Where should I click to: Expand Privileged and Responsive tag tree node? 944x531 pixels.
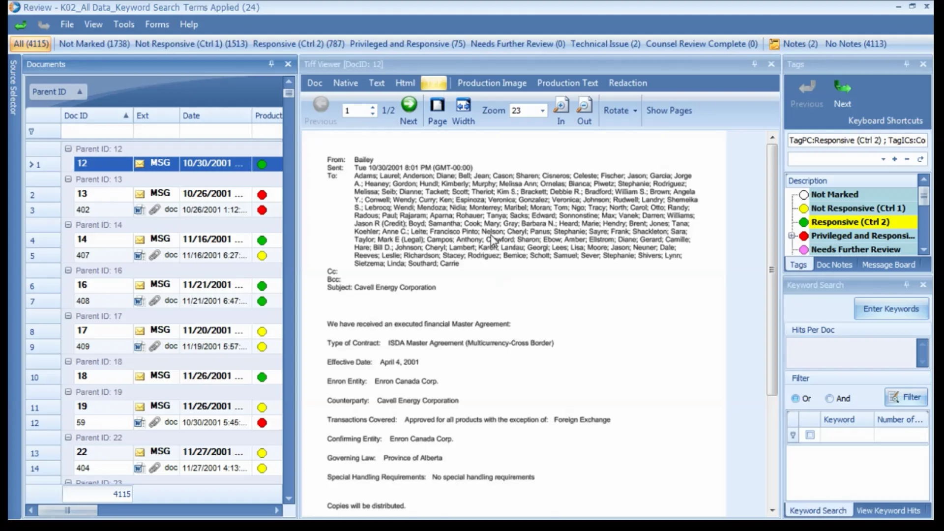(x=792, y=236)
